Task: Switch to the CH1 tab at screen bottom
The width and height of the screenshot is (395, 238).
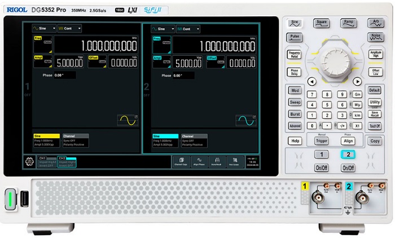Action: [47, 162]
